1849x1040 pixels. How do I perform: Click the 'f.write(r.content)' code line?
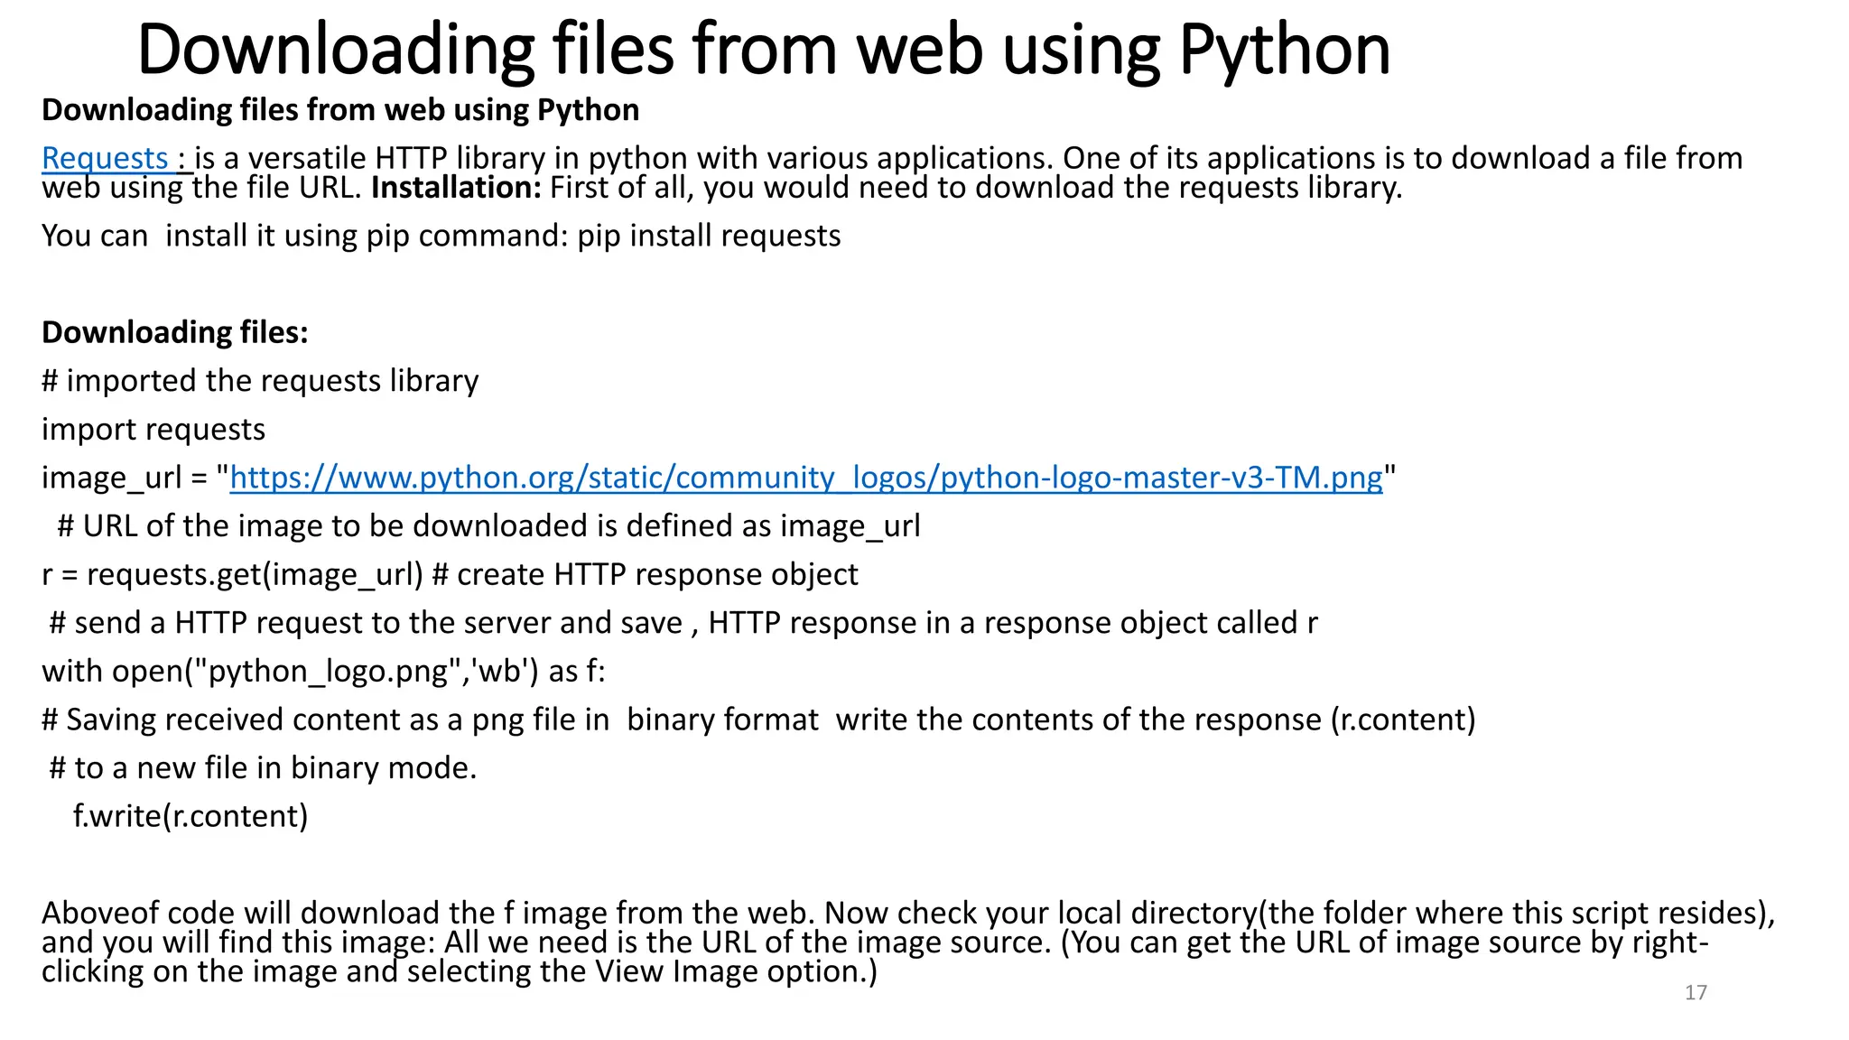(190, 816)
